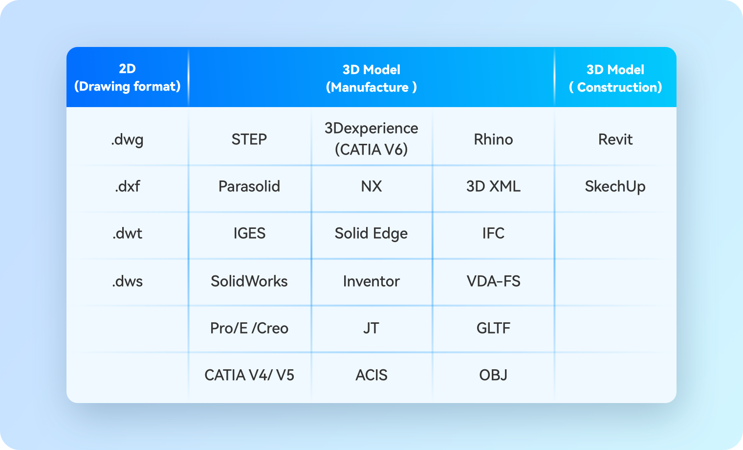Viewport: 743px width, 450px height.
Task: Select the .dxf format cell
Action: (x=127, y=186)
